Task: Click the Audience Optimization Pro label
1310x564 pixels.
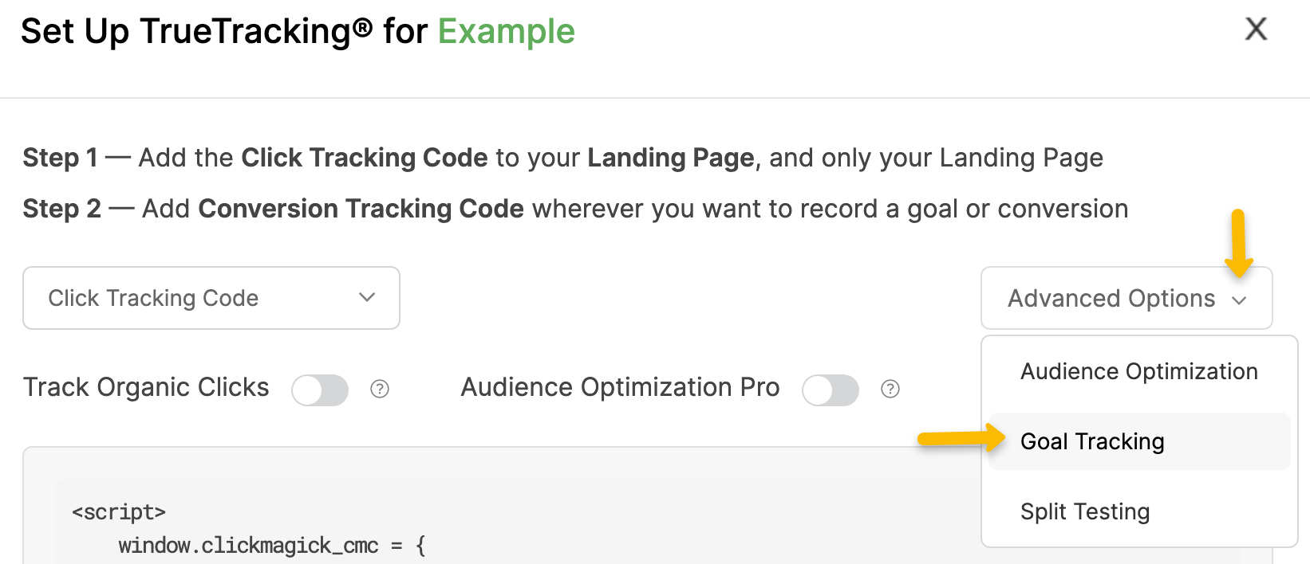Action: (620, 387)
